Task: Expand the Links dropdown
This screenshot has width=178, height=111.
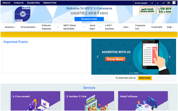Action: (x=127, y=27)
